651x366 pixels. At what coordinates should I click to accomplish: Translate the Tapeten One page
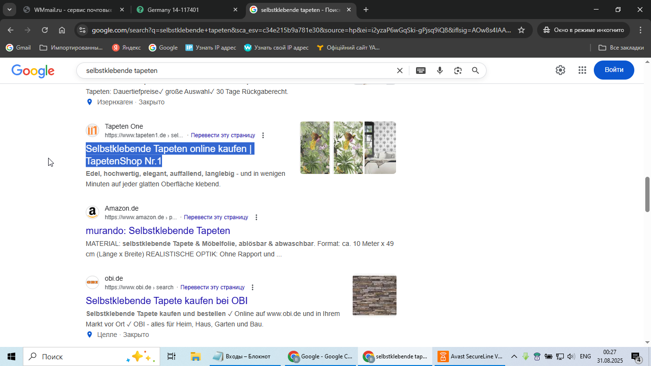[223, 135]
